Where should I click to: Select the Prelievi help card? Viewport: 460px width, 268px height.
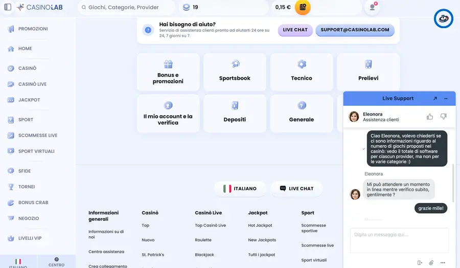(368, 72)
